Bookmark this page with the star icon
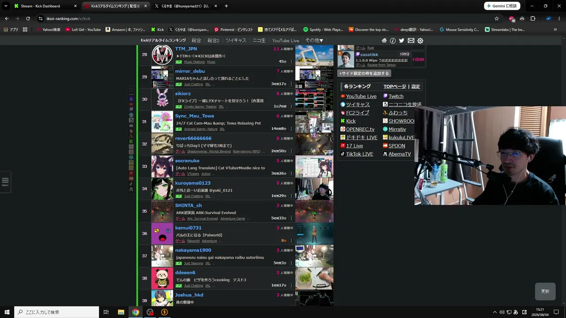566x318 pixels. [x=497, y=19]
